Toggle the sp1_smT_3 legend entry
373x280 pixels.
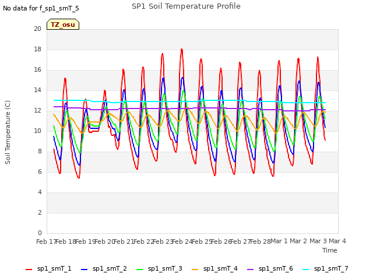tap(159, 269)
